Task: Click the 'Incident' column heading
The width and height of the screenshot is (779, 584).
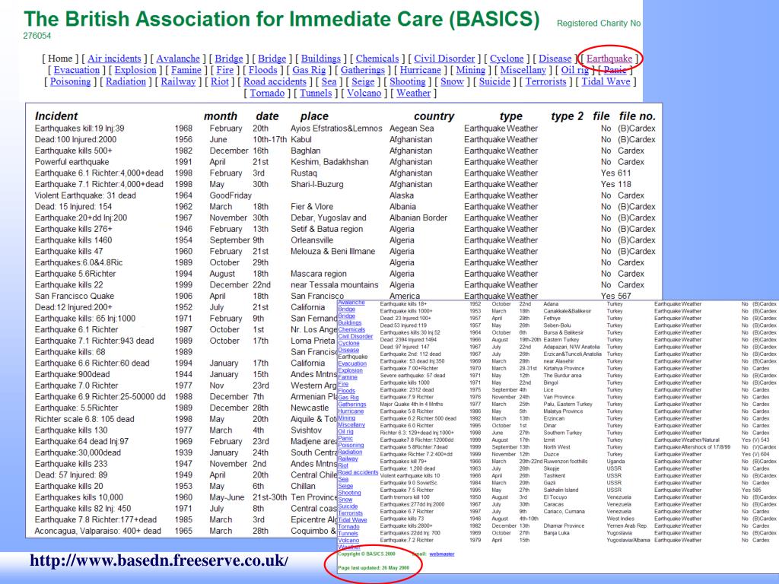Action: click(x=56, y=116)
